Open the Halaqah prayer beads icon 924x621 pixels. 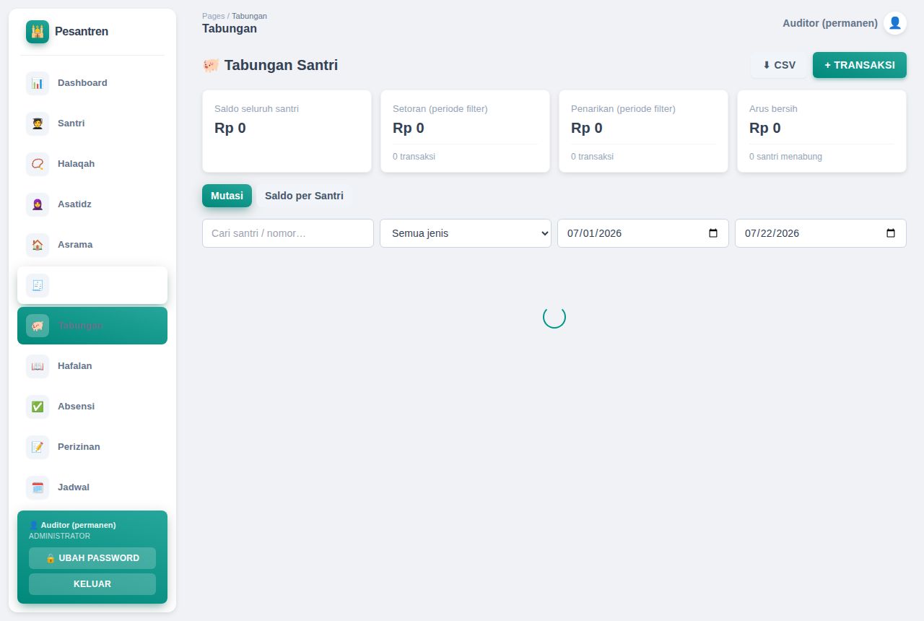coord(38,164)
